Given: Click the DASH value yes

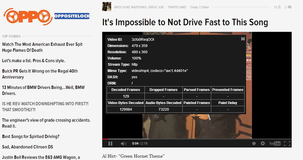Looking at the screenshot, I should tap(134, 77).
